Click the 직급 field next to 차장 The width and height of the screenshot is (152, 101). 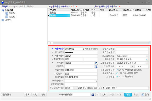coord(91,60)
